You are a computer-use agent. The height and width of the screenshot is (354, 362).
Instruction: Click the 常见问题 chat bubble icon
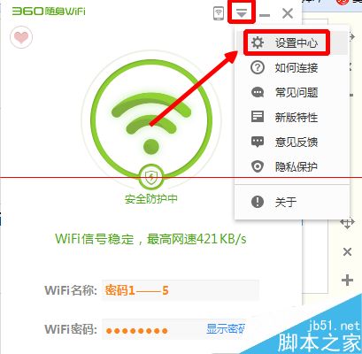coord(258,93)
